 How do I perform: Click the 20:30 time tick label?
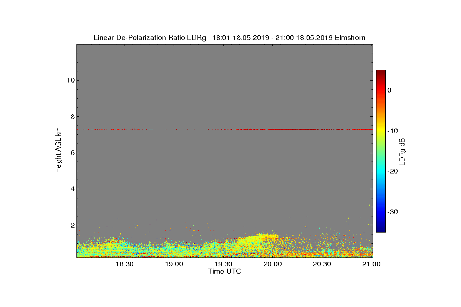coord(322,264)
